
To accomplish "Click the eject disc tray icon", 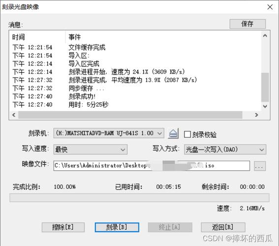I will [173, 133].
